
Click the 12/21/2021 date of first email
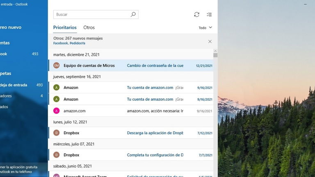pyautogui.click(x=204, y=66)
